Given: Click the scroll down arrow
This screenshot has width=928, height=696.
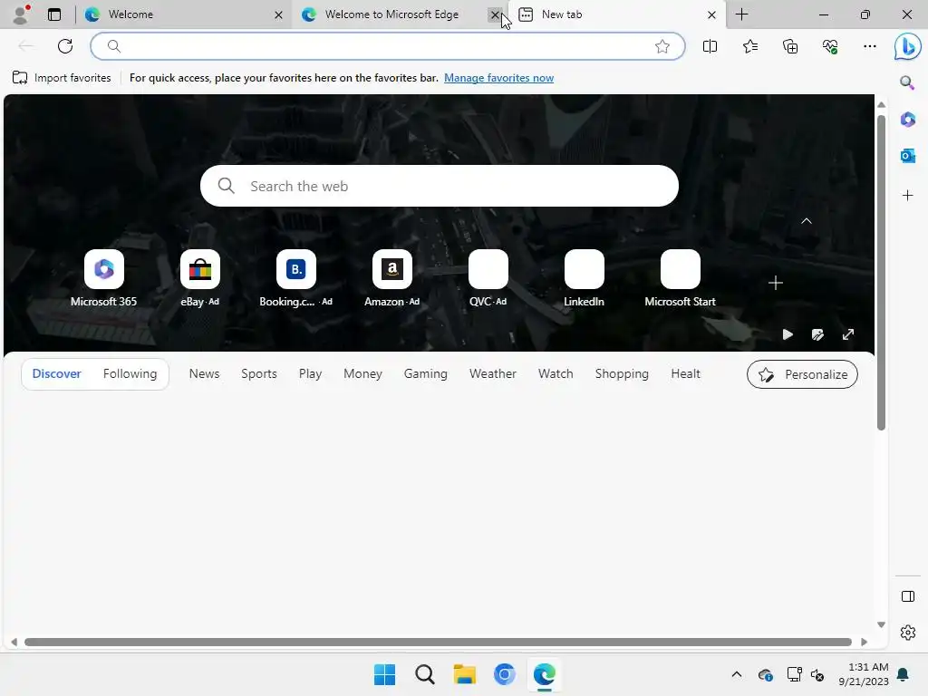Looking at the screenshot, I should [x=881, y=624].
